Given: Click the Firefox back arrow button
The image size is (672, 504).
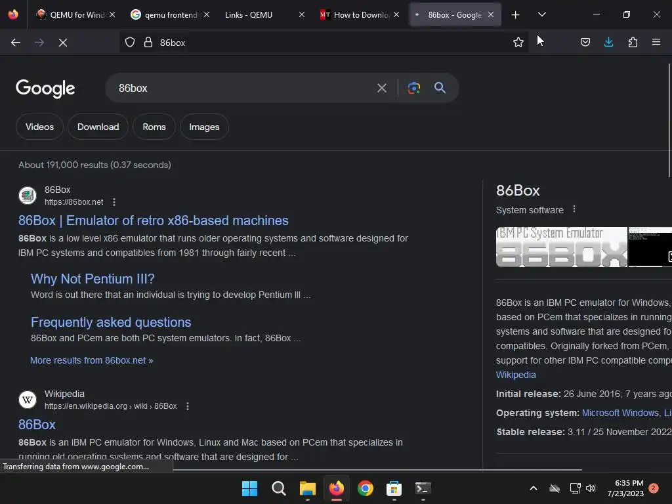Looking at the screenshot, I should pos(16,43).
